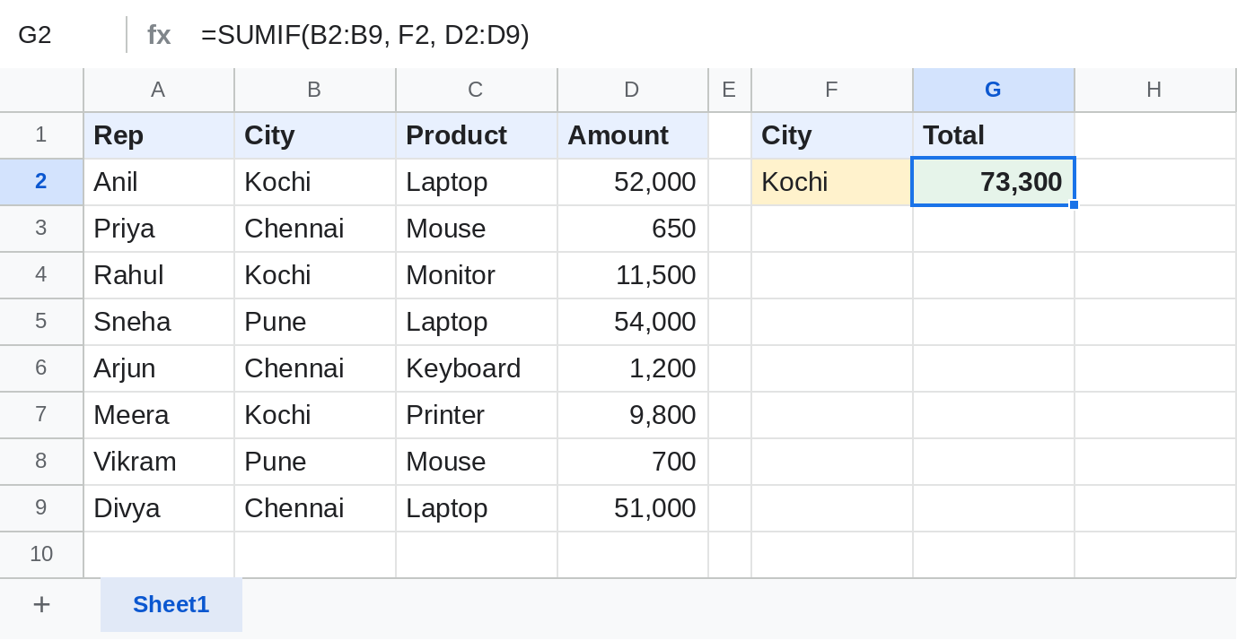Viewport: 1237px width, 640px height.
Task: Select column A header
Action: (x=159, y=90)
